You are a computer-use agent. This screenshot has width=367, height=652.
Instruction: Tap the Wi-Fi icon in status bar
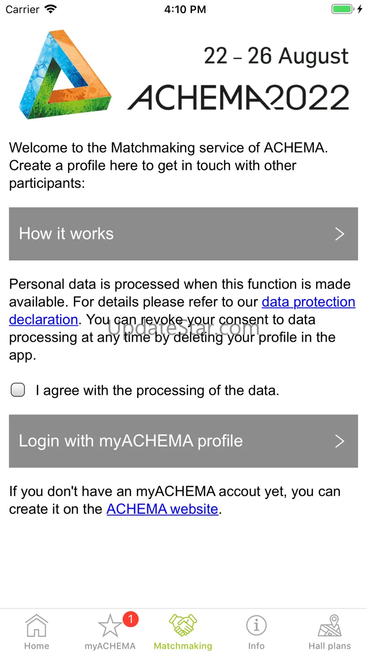(50, 9)
